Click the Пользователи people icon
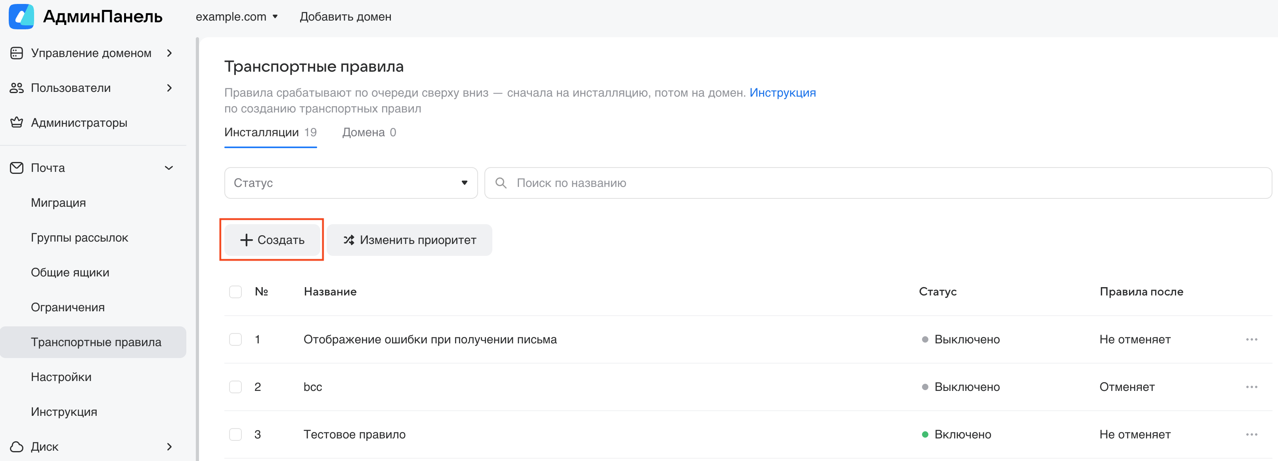The image size is (1278, 461). 16,88
